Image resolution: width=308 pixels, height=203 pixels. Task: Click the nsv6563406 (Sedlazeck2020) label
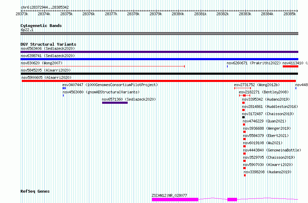(x=48, y=48)
